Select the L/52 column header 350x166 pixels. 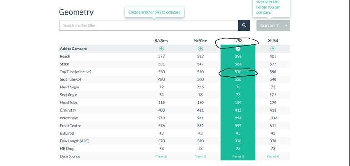click(x=238, y=41)
